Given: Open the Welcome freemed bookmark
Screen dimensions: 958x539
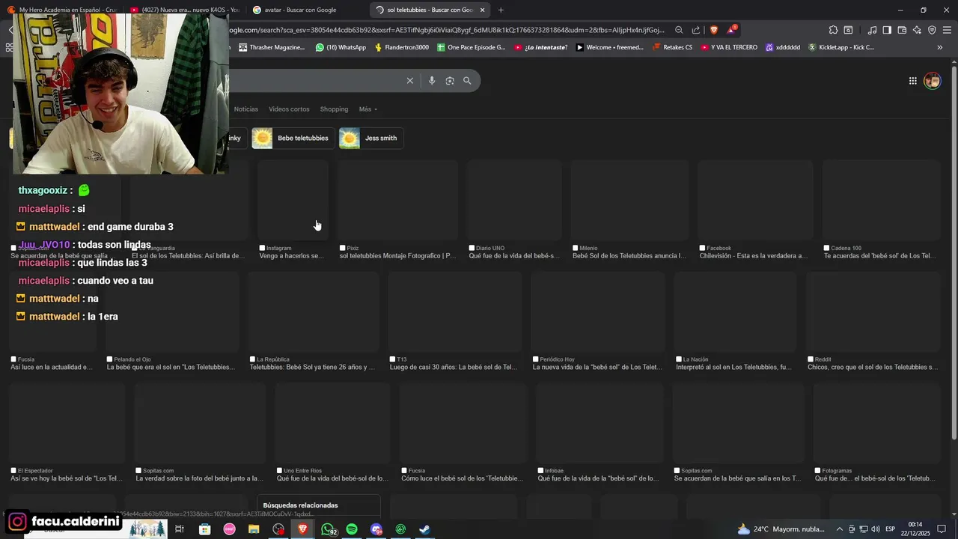Looking at the screenshot, I should pyautogui.click(x=609, y=47).
